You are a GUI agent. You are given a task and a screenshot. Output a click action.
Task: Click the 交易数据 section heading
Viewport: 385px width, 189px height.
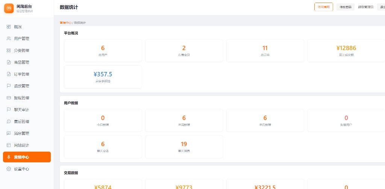pyautogui.click(x=71, y=173)
